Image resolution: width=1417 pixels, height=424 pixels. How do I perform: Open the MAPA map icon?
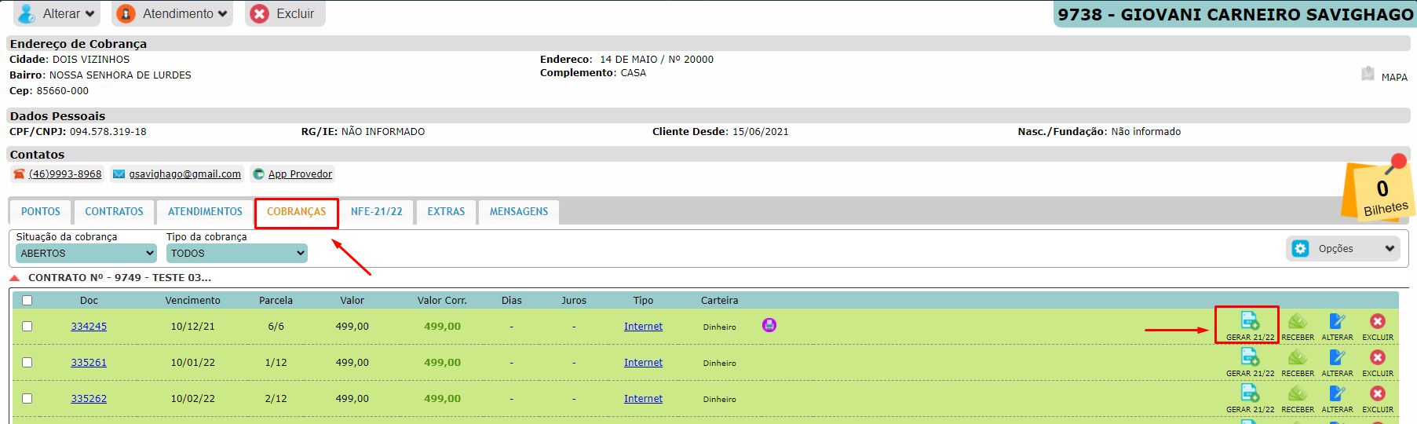(1368, 74)
